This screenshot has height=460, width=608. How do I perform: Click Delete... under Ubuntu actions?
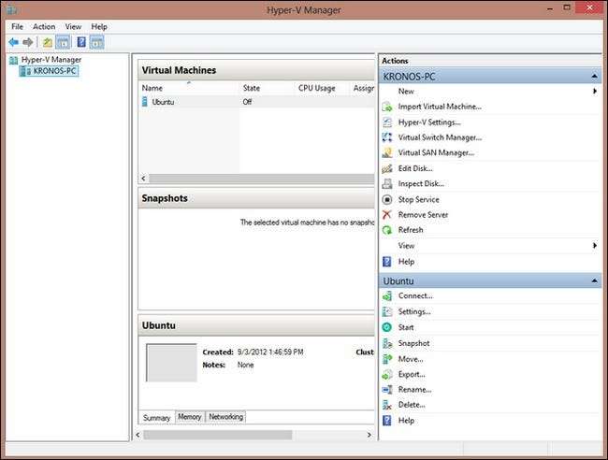click(412, 405)
